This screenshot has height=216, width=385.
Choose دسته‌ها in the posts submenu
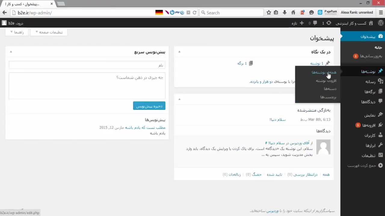[x=330, y=89]
